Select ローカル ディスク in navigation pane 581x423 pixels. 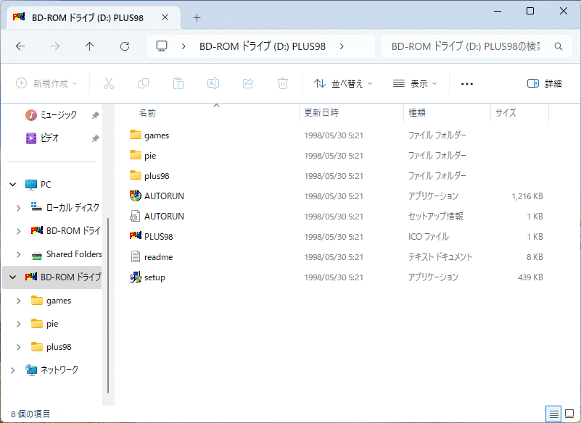(x=73, y=208)
